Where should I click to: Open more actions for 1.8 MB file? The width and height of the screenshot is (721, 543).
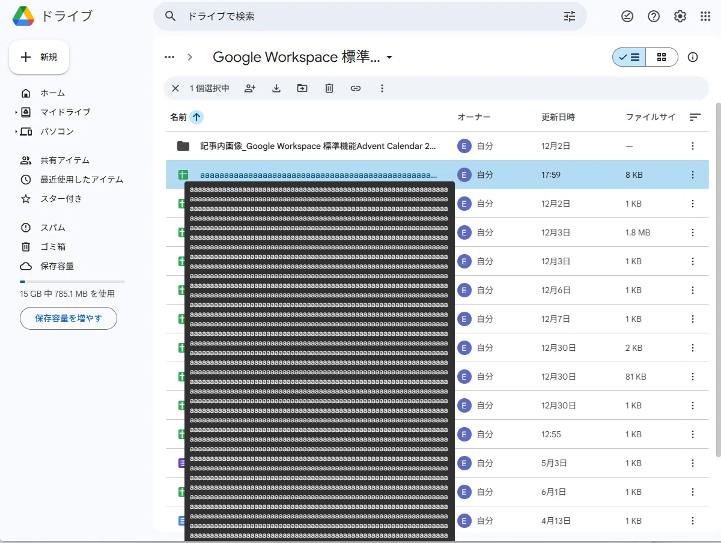click(x=693, y=232)
